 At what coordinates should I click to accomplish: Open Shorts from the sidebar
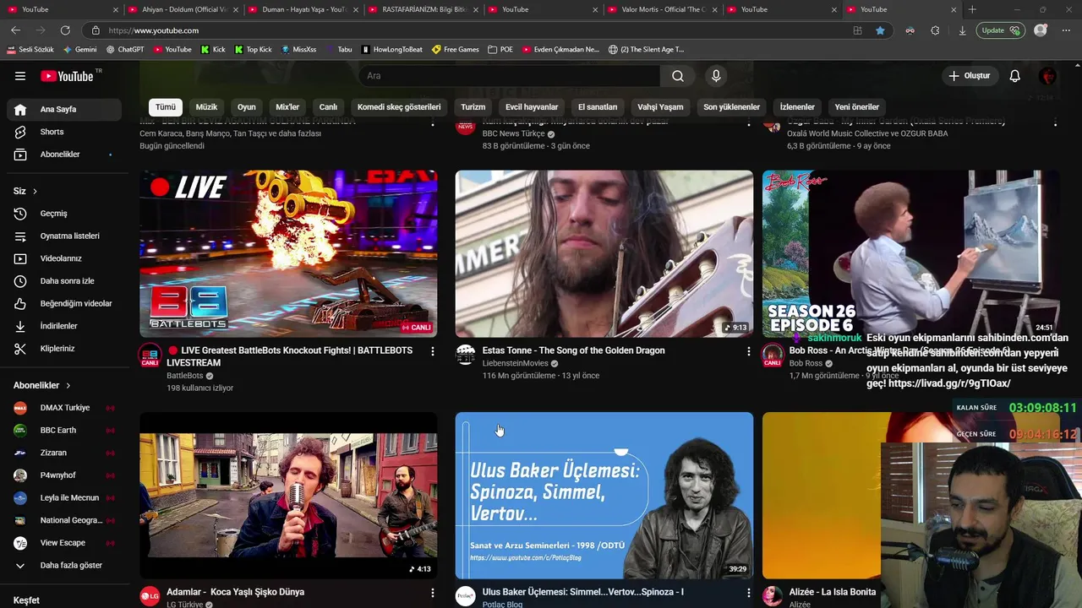click(x=64, y=132)
